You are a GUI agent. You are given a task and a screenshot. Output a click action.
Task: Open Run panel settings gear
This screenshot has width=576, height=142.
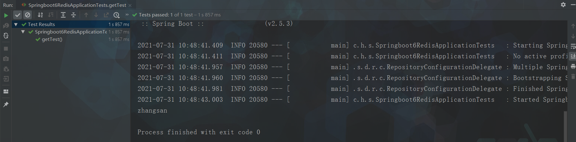(563, 5)
